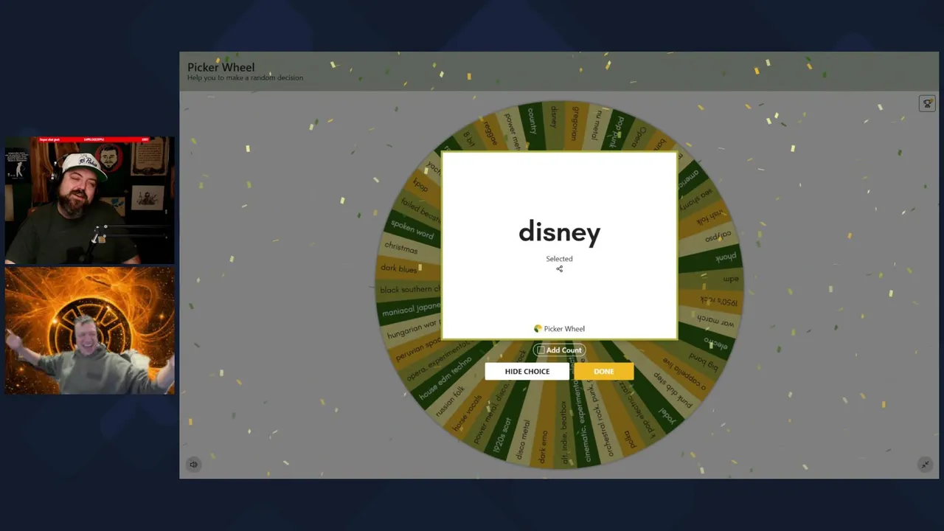The width and height of the screenshot is (944, 531).
Task: Select the bottom webcam with orange background
Action: click(x=90, y=330)
